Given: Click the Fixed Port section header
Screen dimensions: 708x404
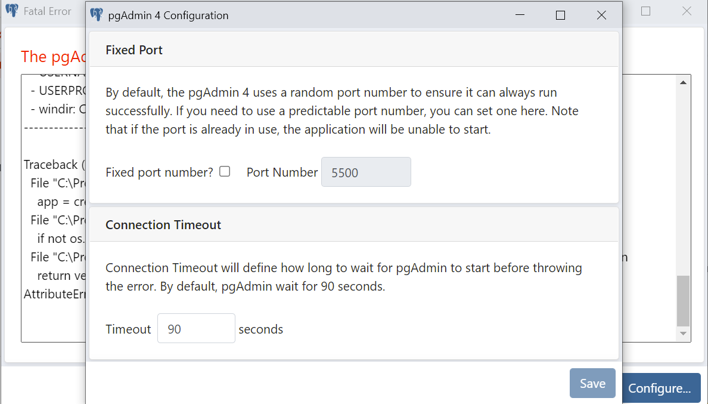Looking at the screenshot, I should click(x=134, y=50).
